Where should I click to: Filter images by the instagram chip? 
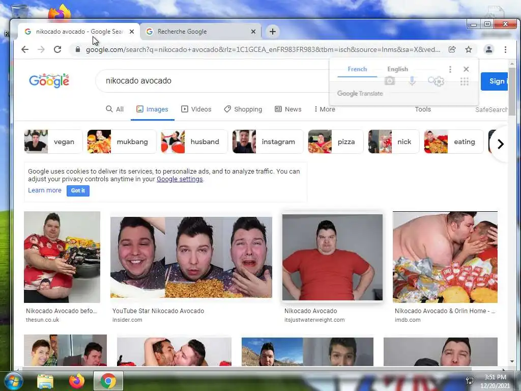(268, 142)
